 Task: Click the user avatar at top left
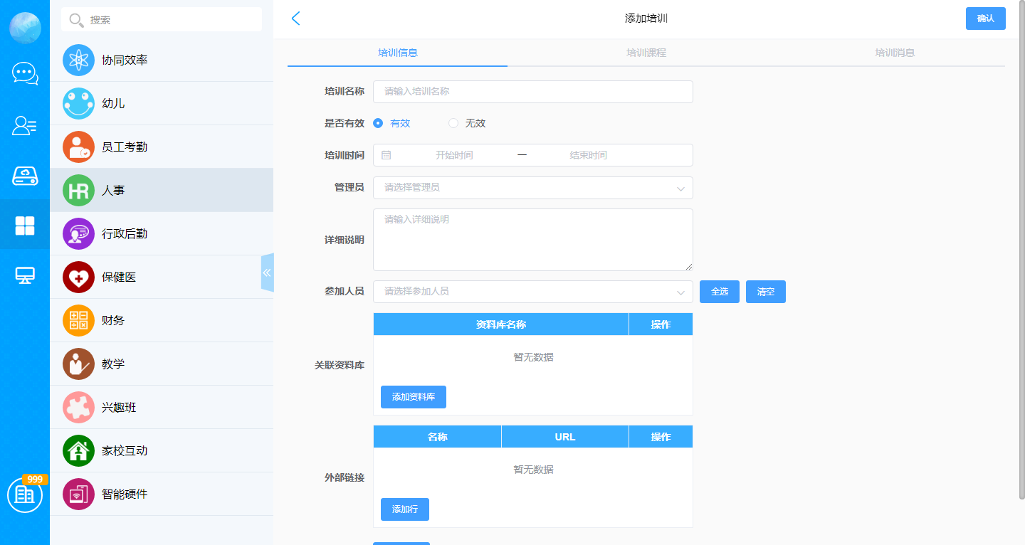pos(25,28)
